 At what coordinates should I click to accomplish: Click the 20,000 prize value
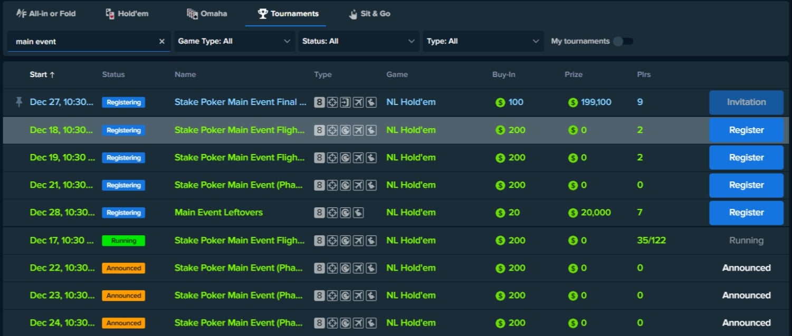(x=596, y=213)
